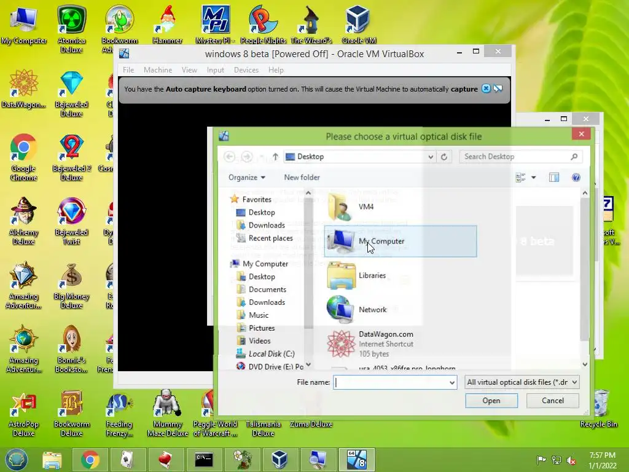The height and width of the screenshot is (472, 629).
Task: Click the don't-show-again notification icon
Action: coord(498,88)
